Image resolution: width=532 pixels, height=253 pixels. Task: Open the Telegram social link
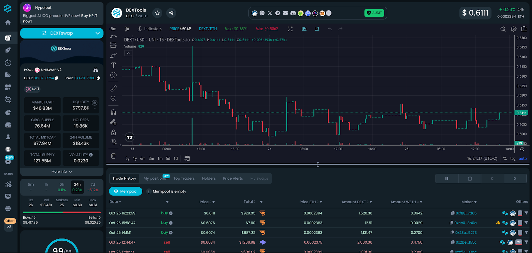pyautogui.click(x=278, y=13)
